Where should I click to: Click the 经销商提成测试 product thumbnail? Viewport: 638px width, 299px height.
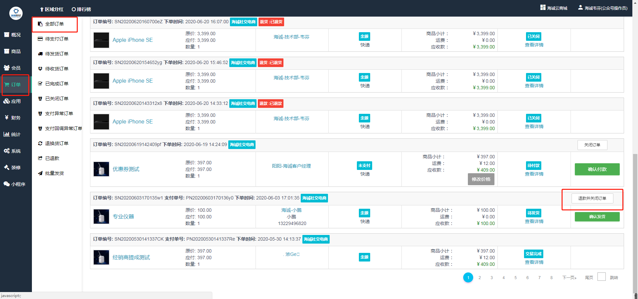101,258
